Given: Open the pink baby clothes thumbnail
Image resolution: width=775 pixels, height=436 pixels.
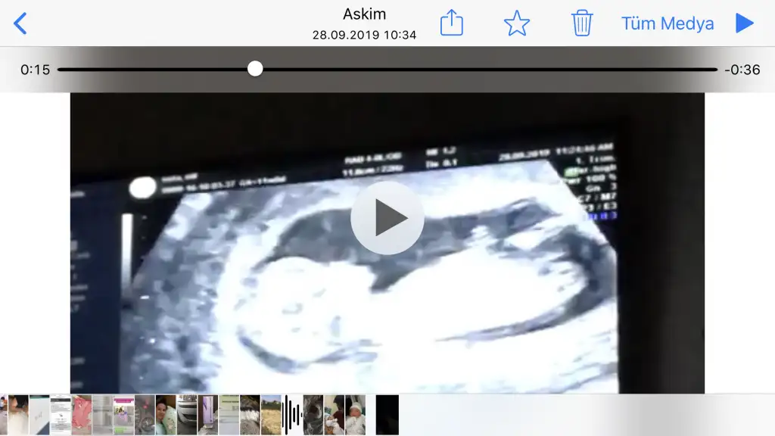Looking at the screenshot, I should (82, 415).
